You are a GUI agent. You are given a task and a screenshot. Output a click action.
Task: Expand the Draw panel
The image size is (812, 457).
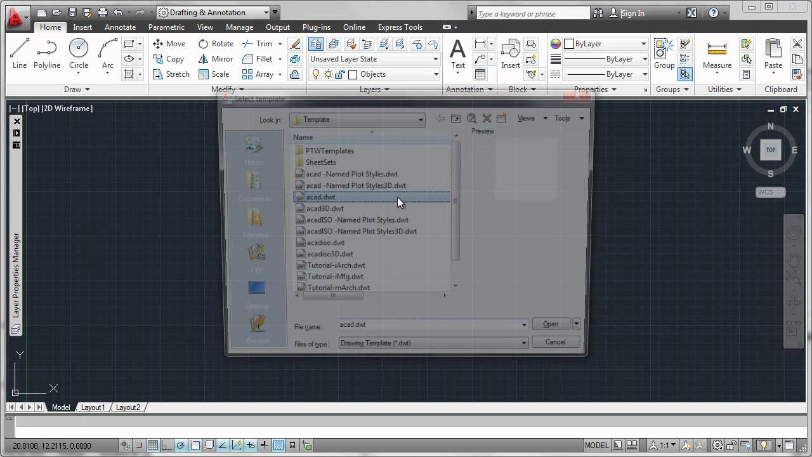click(x=77, y=89)
